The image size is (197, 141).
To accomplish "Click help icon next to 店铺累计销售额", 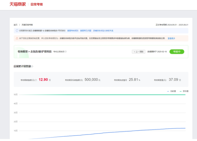I will pos(32,67).
